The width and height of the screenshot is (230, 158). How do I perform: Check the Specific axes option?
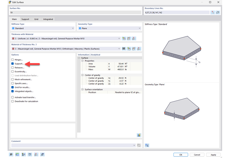click(12, 83)
